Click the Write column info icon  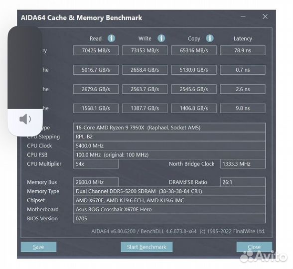pos(161,38)
